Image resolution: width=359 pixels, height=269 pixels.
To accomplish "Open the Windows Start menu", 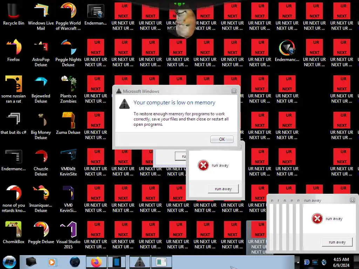I will [9, 262].
